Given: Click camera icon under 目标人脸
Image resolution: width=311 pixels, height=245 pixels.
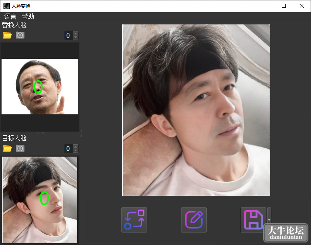Looking at the screenshot, I should [x=20, y=148].
